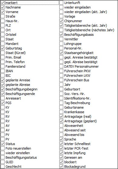Untick the Blockadegrund checkbox
118x169 pixels.
coord(61,167)
